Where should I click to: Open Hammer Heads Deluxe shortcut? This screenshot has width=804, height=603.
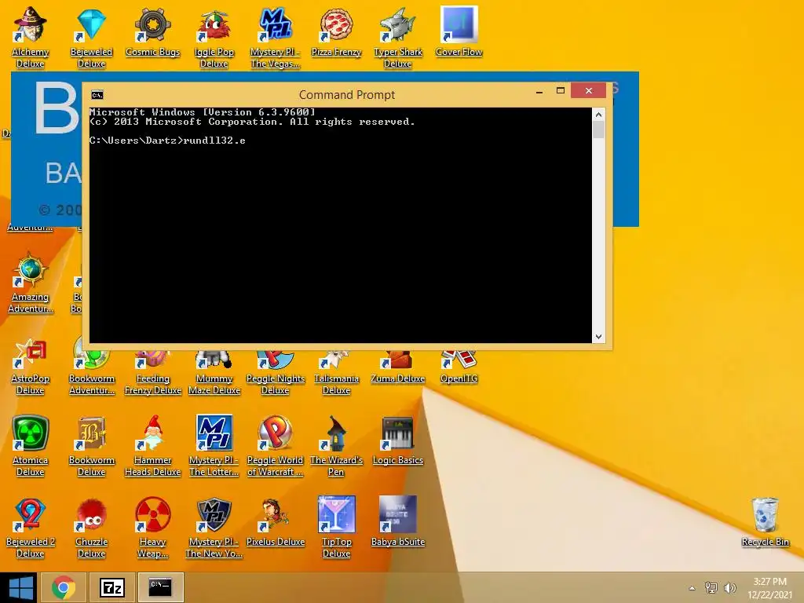[x=152, y=445]
